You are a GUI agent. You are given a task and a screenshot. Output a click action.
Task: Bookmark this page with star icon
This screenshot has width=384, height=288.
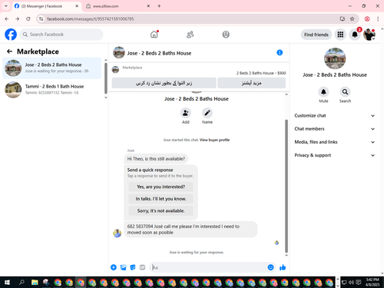353,18
